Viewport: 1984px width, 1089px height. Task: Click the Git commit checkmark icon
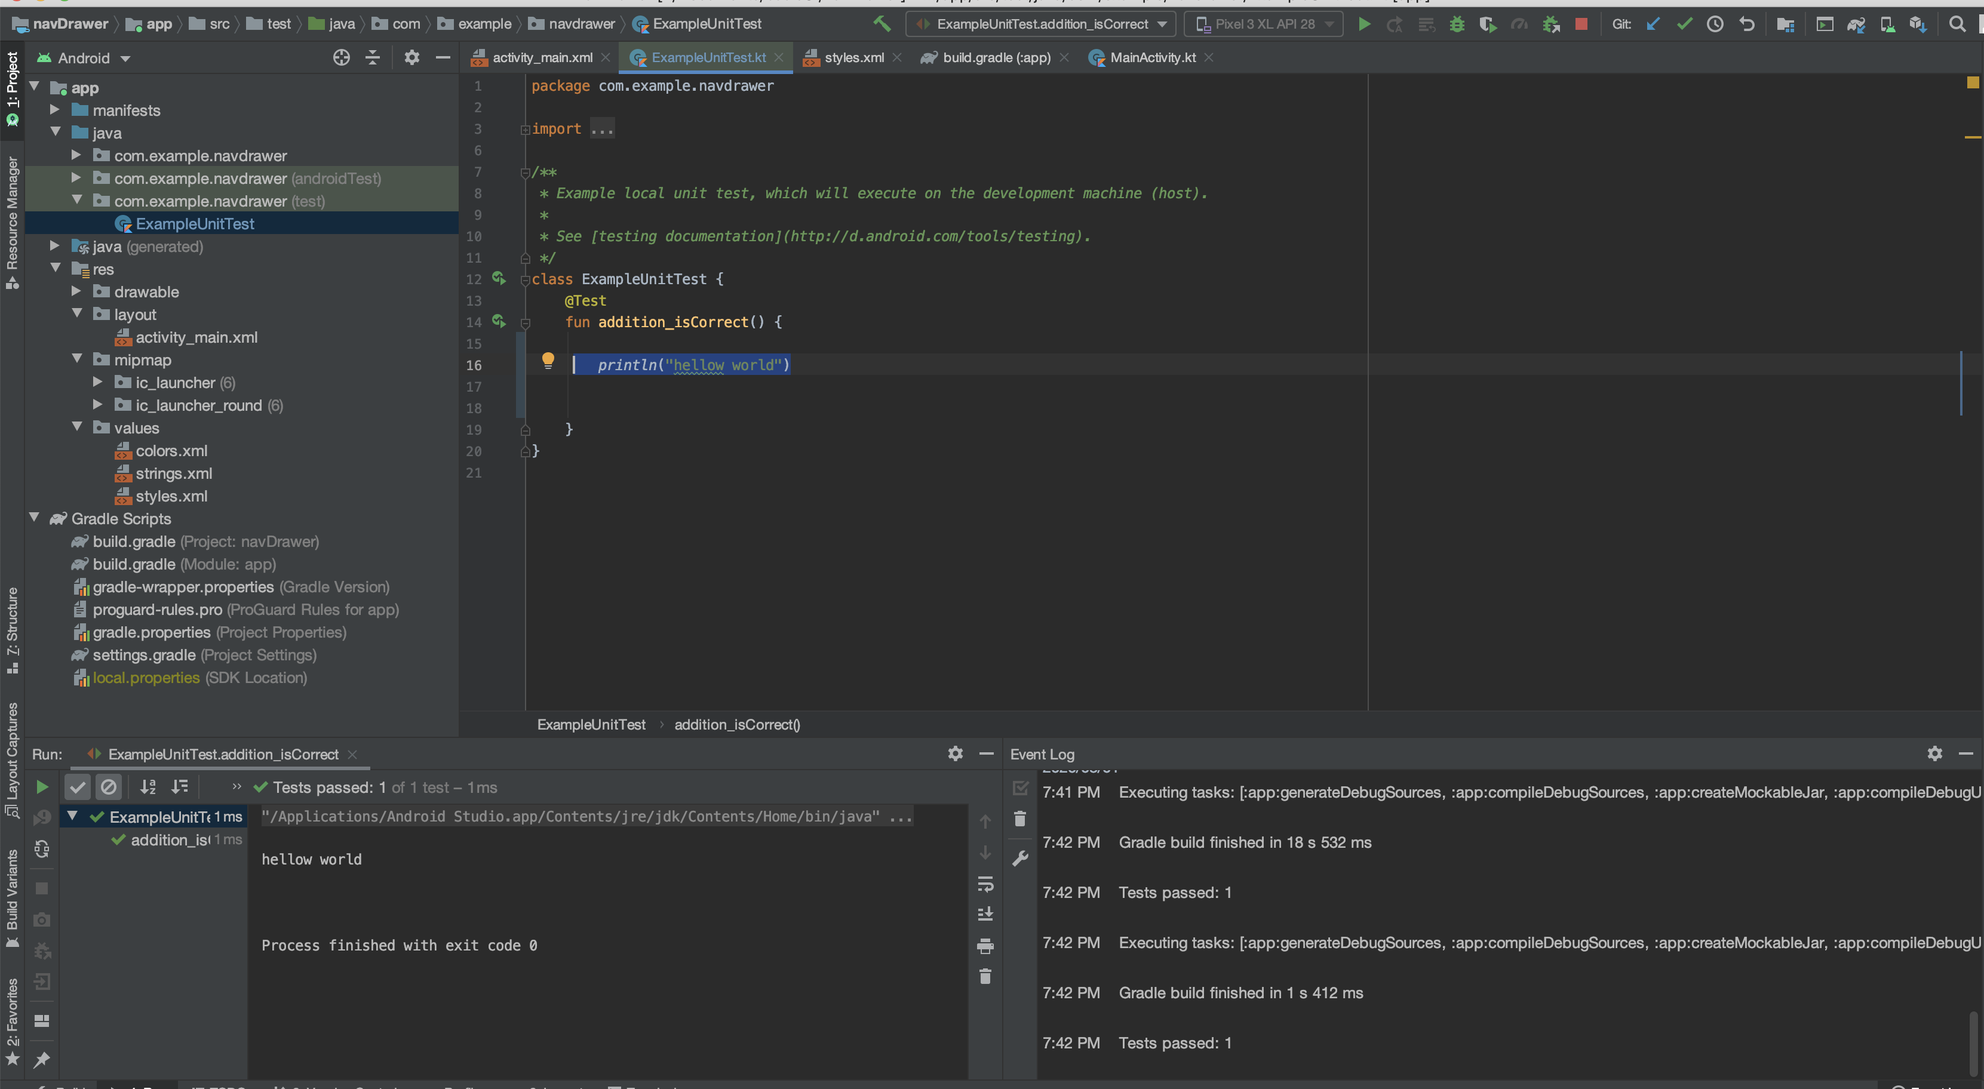pyautogui.click(x=1684, y=24)
